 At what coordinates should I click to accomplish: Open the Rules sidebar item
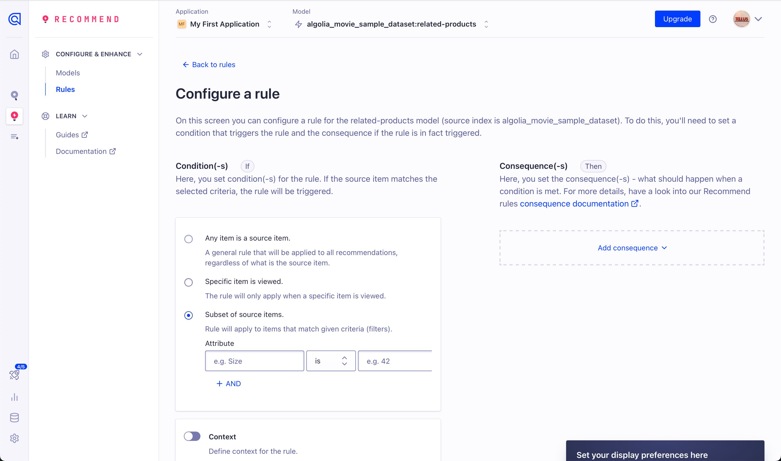coord(65,90)
